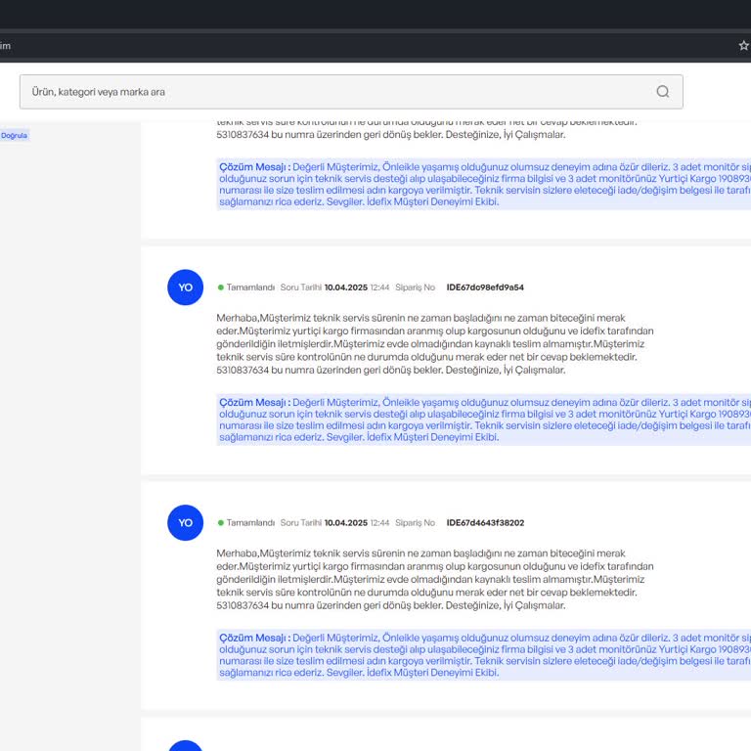Click the search magnifier icon
Image resolution: width=751 pixels, height=751 pixels.
point(662,92)
